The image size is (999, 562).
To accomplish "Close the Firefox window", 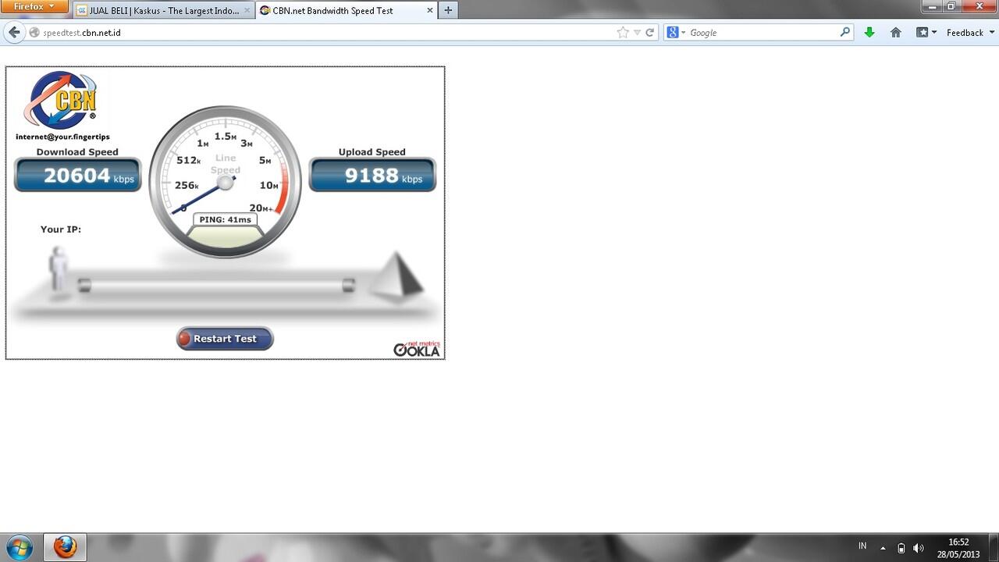I will [x=979, y=6].
